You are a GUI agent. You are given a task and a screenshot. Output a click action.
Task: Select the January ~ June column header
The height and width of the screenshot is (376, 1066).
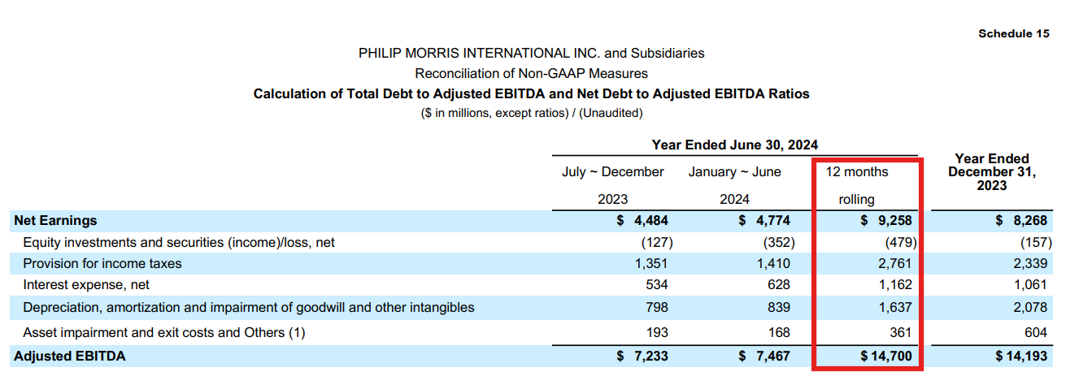734,172
